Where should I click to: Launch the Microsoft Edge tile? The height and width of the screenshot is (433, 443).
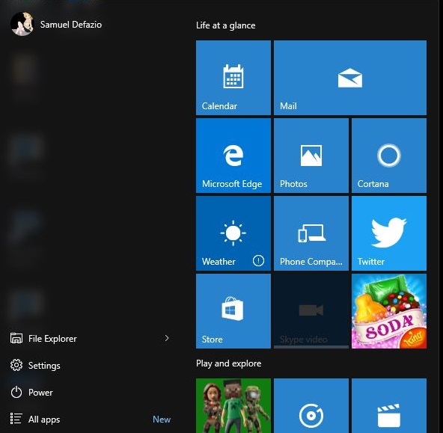coord(233,156)
